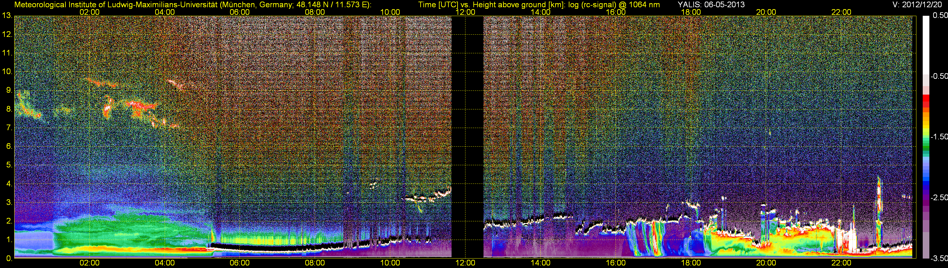
Task: Click the 18:00 label on the top time axis
Action: pos(691,12)
